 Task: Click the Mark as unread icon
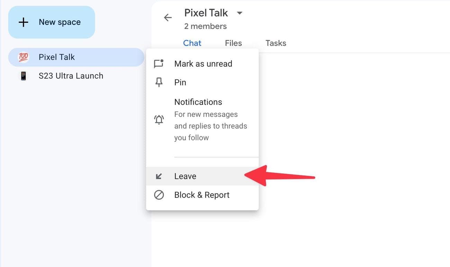pyautogui.click(x=159, y=64)
